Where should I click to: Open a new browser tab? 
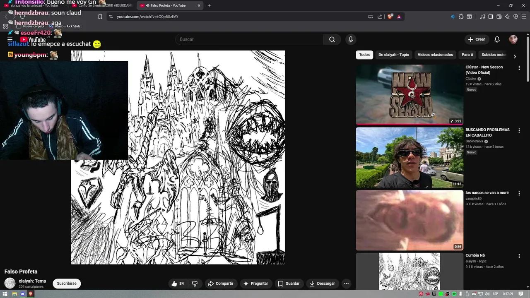(209, 5)
